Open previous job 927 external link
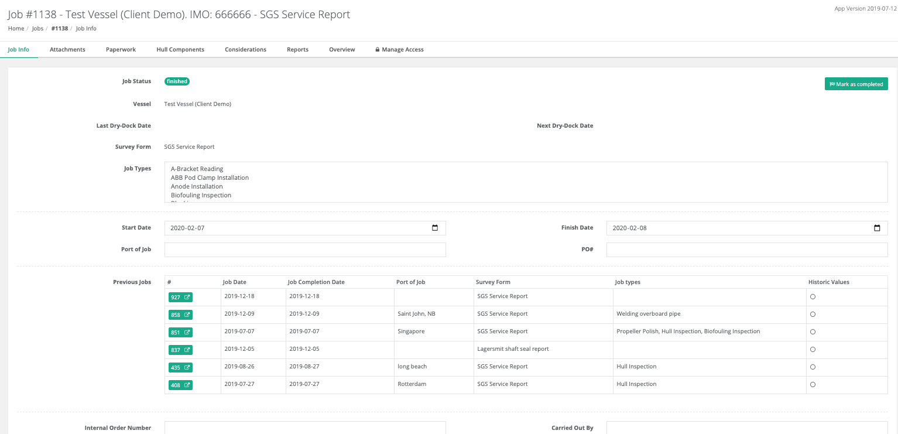 (x=180, y=298)
